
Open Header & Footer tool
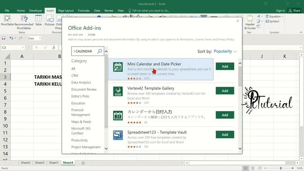click(x=250, y=22)
